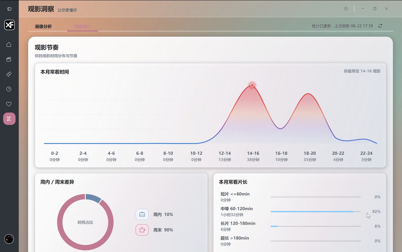Click the 观影节奏 section heading

[47, 47]
